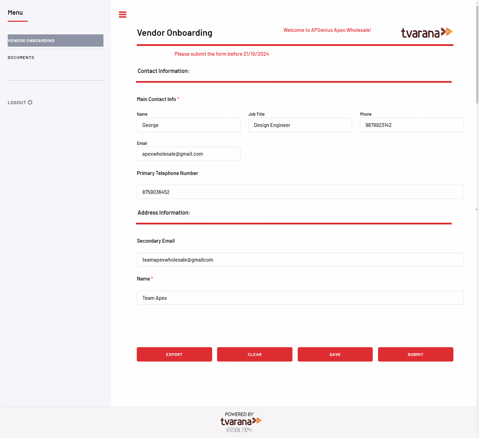Click the Menu sidebar heading
This screenshot has width=479, height=438.
[15, 13]
